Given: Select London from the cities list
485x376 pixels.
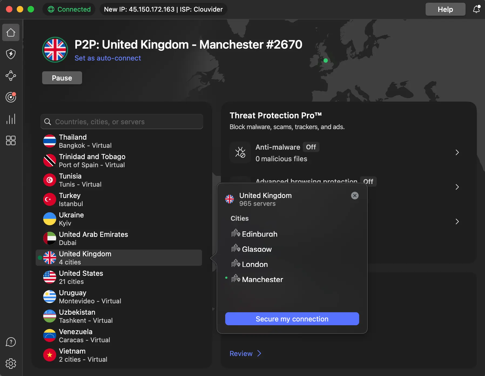Looking at the screenshot, I should (255, 264).
